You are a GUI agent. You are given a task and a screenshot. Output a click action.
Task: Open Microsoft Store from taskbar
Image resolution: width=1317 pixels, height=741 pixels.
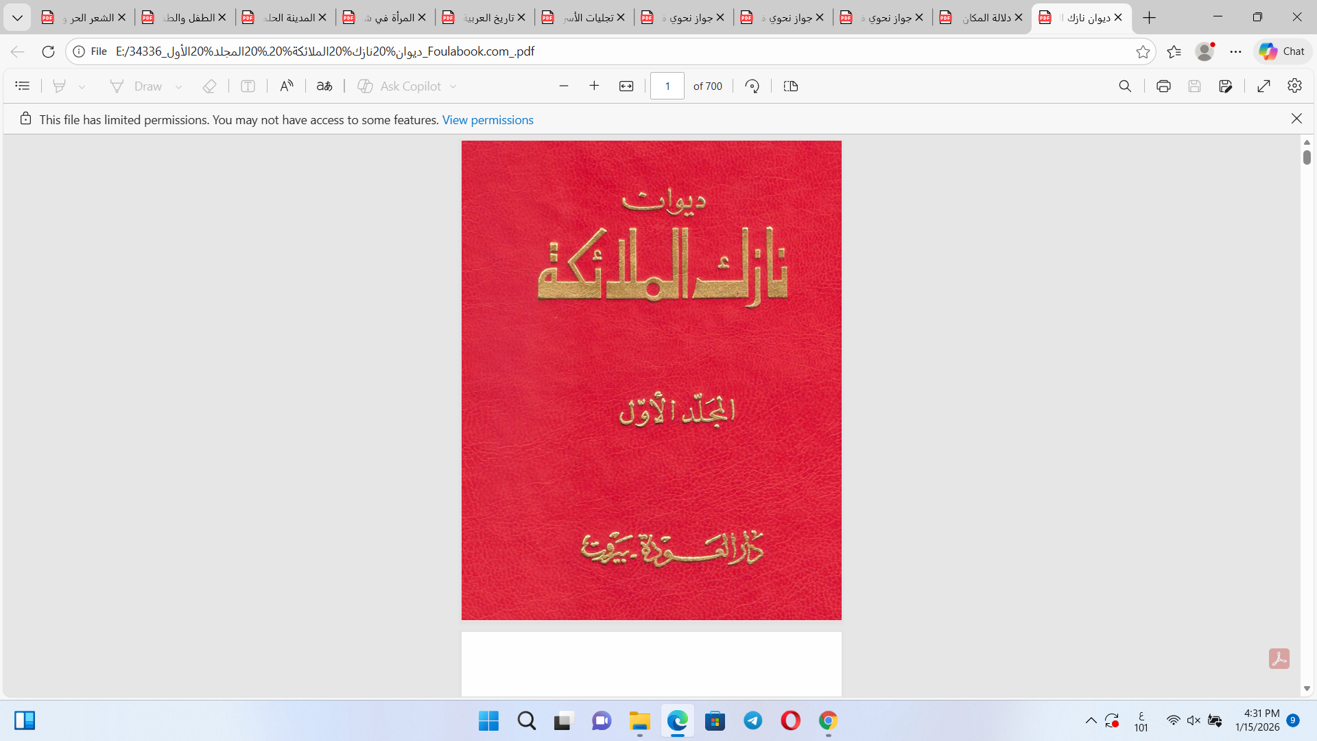click(715, 721)
